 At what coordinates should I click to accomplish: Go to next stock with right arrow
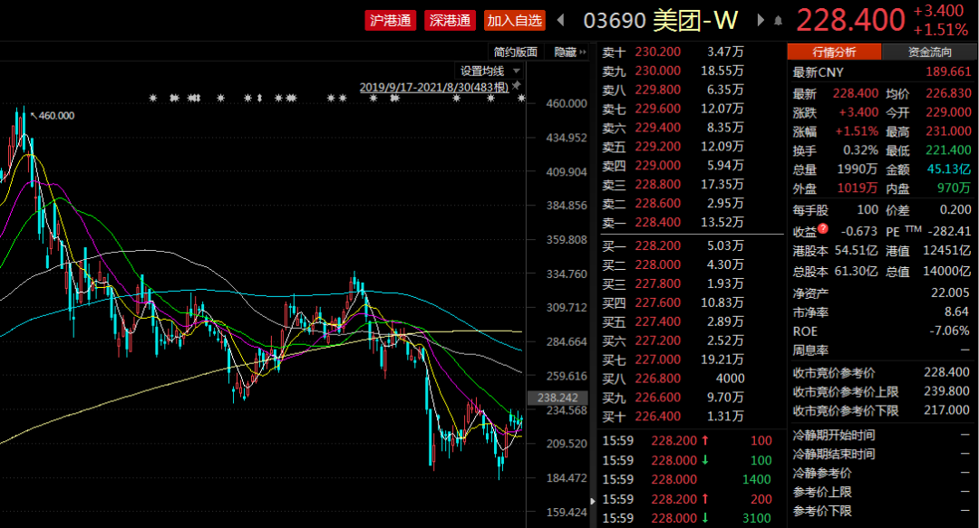[758, 20]
